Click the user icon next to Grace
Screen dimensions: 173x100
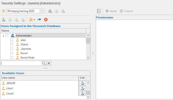click(18, 44)
